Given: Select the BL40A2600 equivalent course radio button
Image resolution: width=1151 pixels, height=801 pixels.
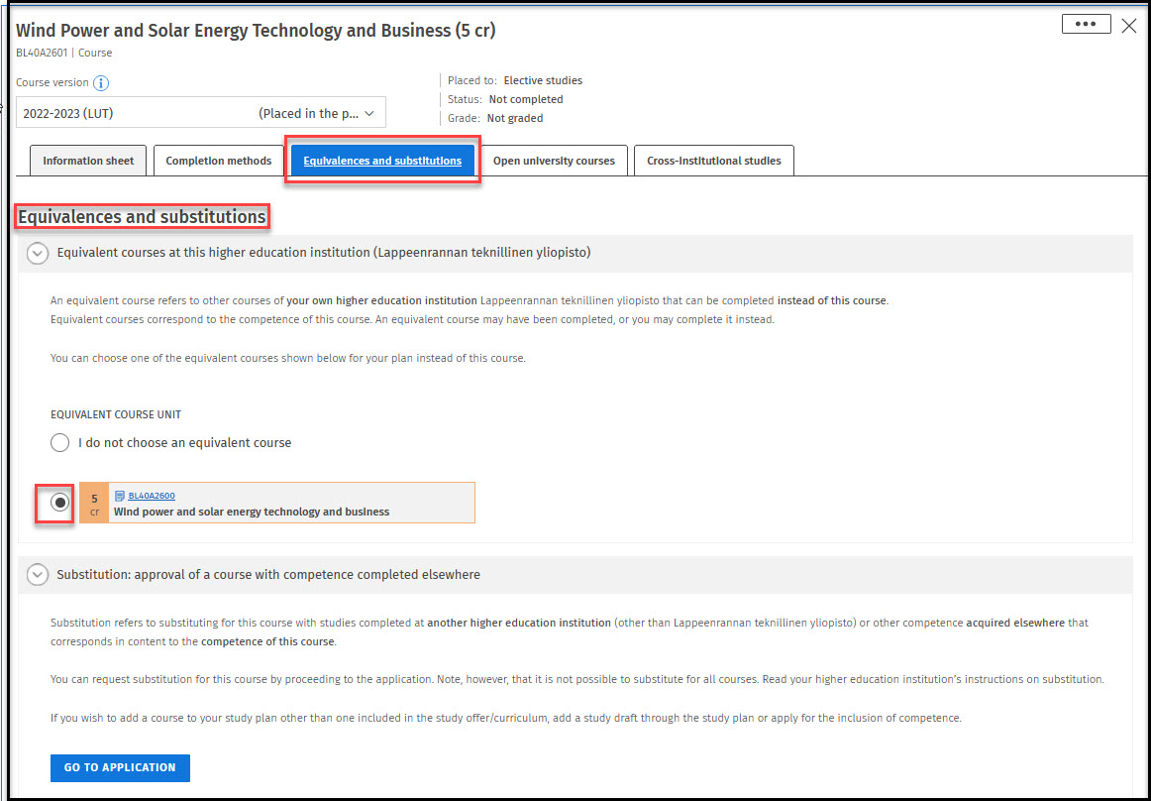Looking at the screenshot, I should [60, 503].
